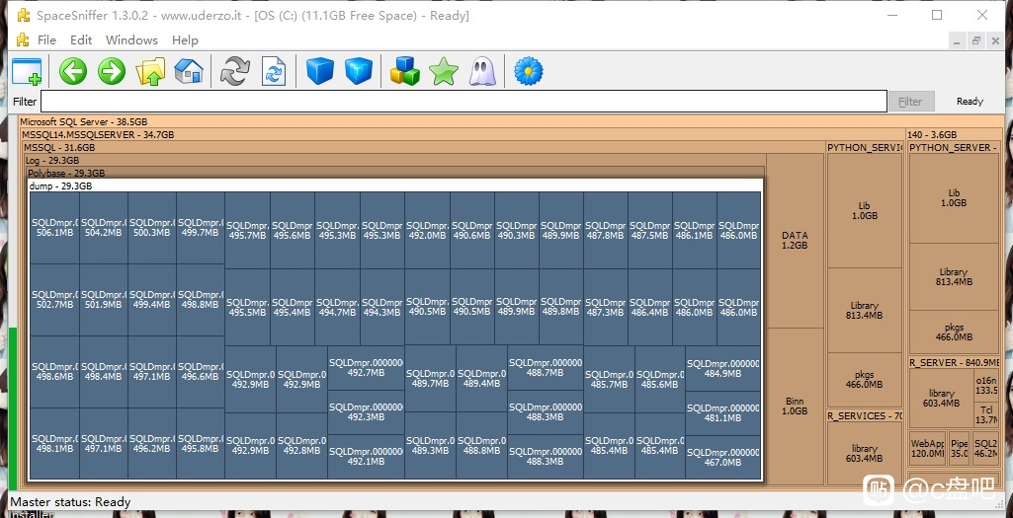Select the SQLDmpr file sized 490.6MB

click(472, 230)
